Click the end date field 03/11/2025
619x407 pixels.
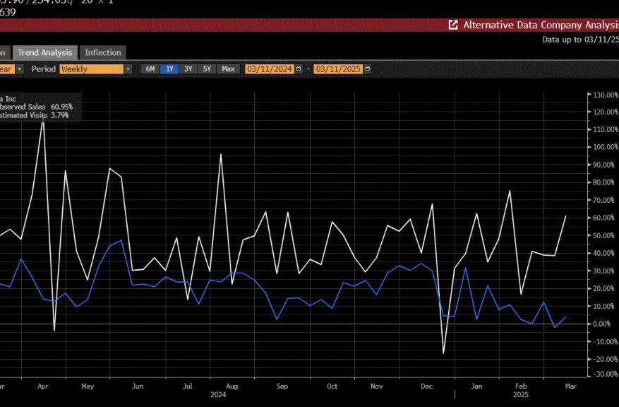click(x=337, y=69)
